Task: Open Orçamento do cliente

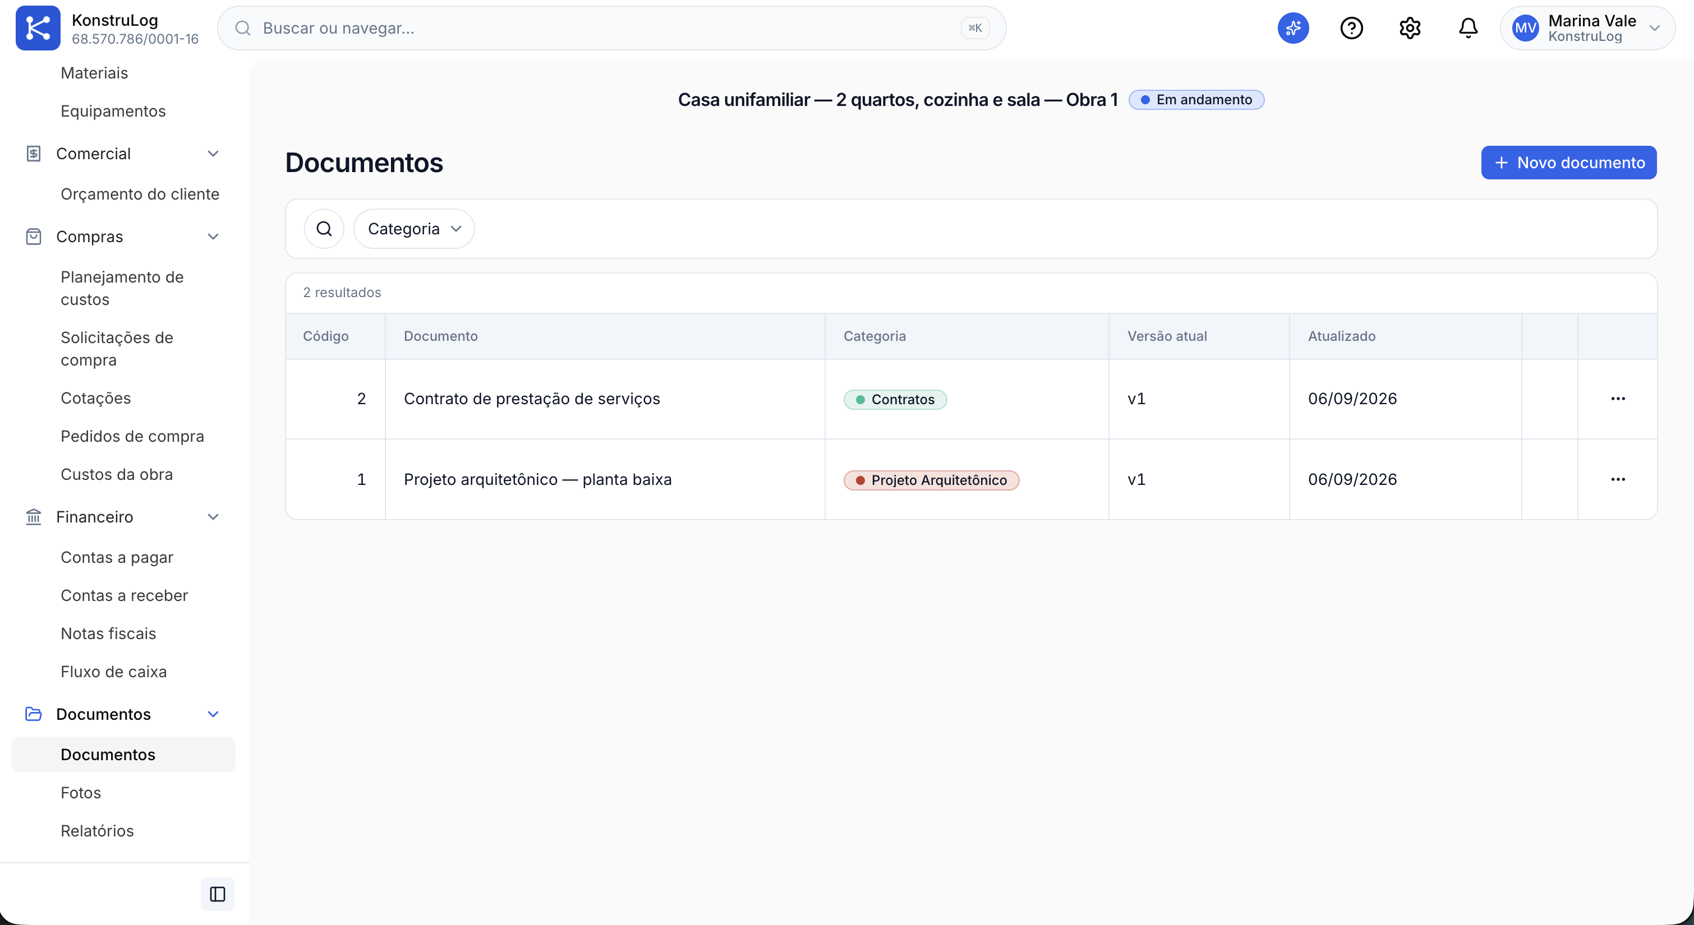Action: pyautogui.click(x=140, y=194)
